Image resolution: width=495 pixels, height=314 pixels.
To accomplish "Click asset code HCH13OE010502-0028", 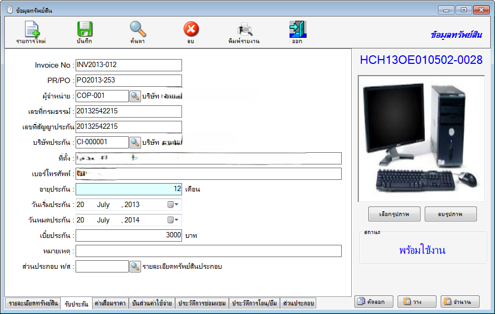I will click(421, 60).
